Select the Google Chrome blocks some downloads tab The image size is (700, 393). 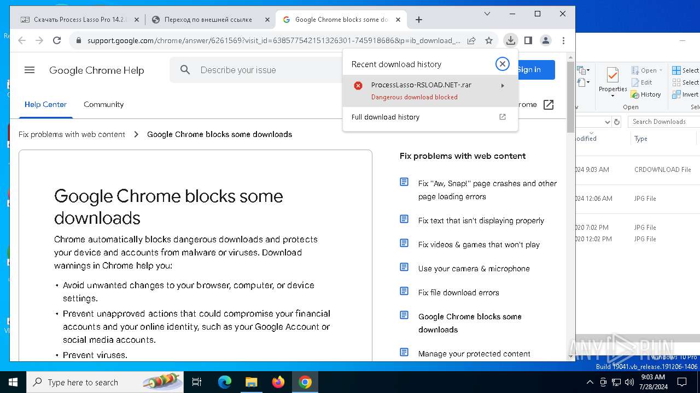point(341,20)
